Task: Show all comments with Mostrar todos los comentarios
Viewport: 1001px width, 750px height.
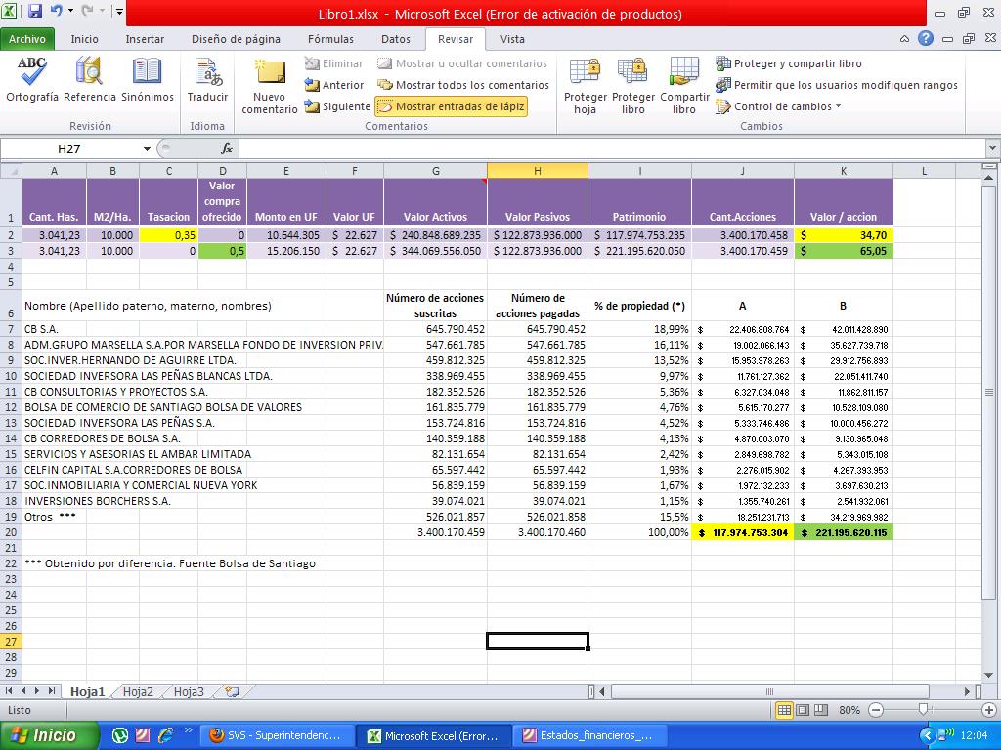Action: [463, 85]
